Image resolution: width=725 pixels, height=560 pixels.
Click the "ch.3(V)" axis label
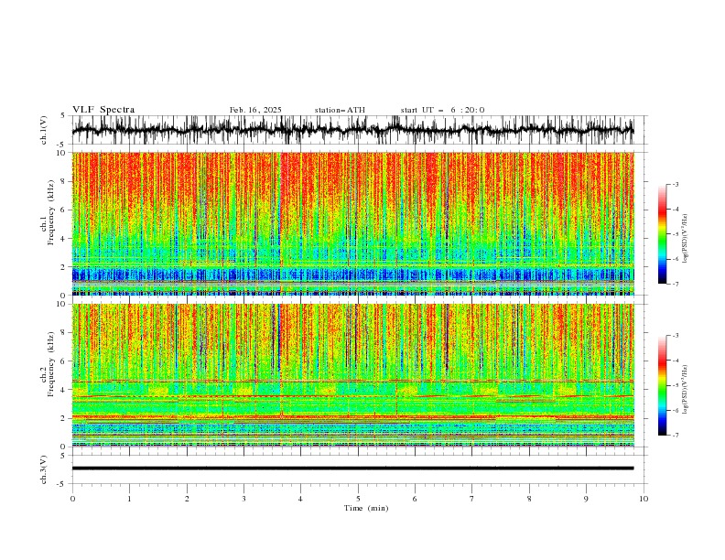(x=44, y=469)
